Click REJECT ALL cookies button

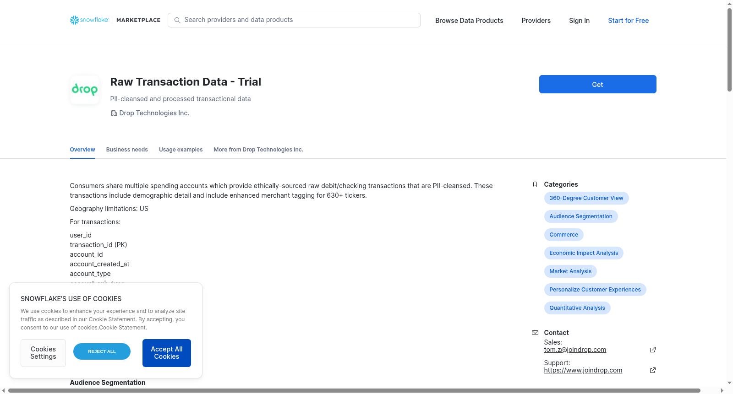coord(102,351)
